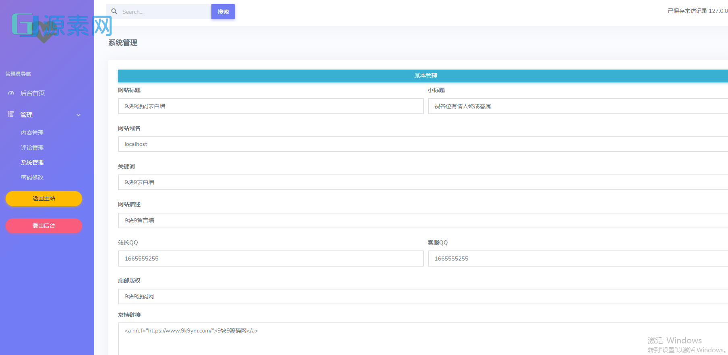Image resolution: width=728 pixels, height=355 pixels.
Task: Go to 密码修改 page
Action: [x=32, y=177]
